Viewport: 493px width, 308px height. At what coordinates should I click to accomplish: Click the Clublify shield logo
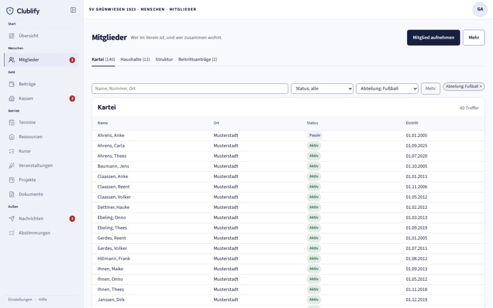click(x=10, y=11)
